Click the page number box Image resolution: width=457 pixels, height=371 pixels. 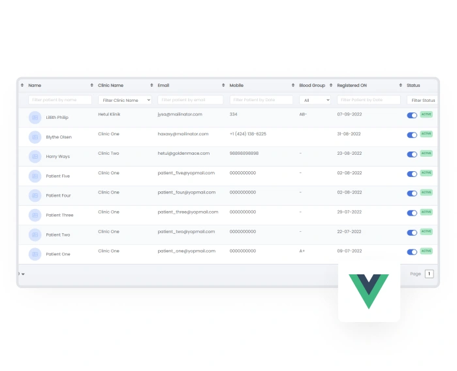[x=430, y=274]
